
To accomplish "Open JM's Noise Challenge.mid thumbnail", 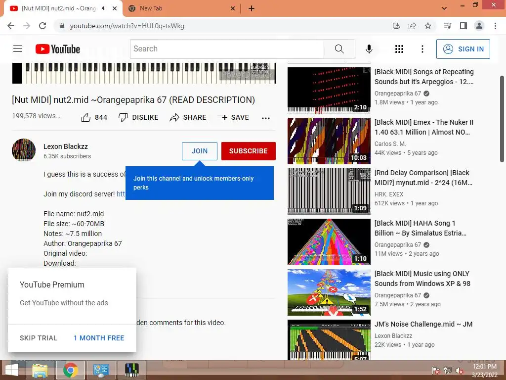I will click(329, 340).
